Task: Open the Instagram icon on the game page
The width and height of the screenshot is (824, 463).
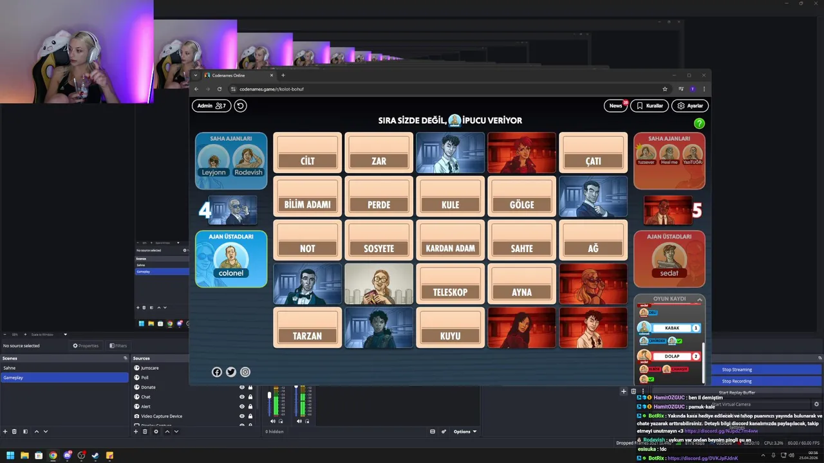Action: point(245,372)
